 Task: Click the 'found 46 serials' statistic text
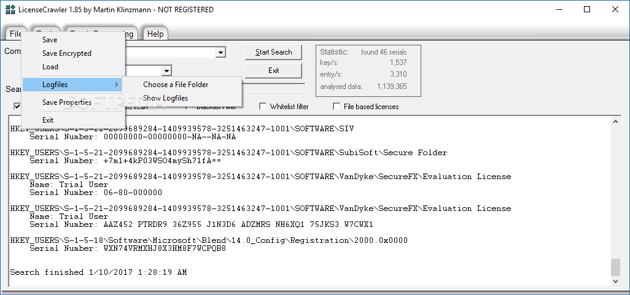coord(384,52)
